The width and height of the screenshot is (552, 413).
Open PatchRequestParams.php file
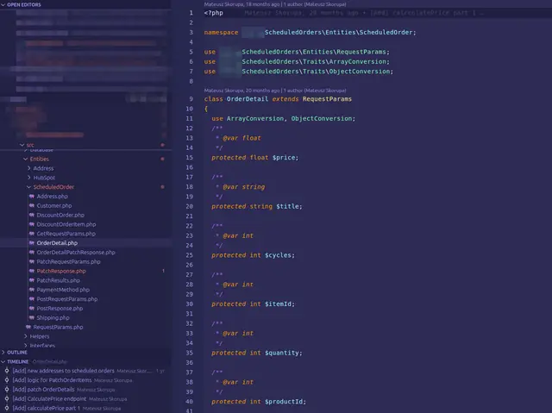click(68, 262)
